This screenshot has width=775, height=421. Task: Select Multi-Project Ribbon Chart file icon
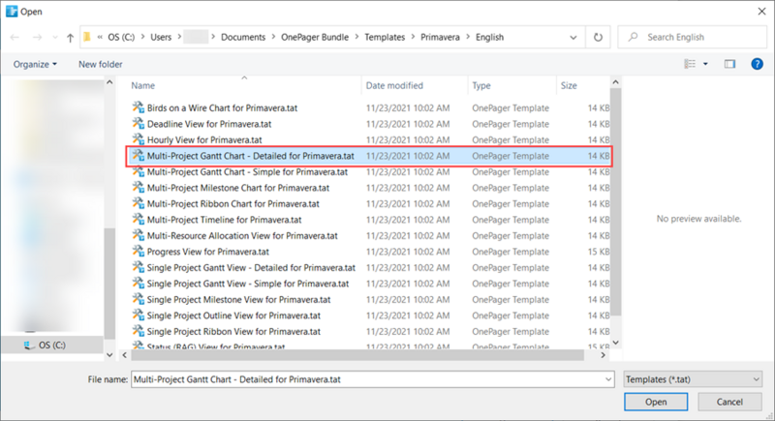coord(139,203)
